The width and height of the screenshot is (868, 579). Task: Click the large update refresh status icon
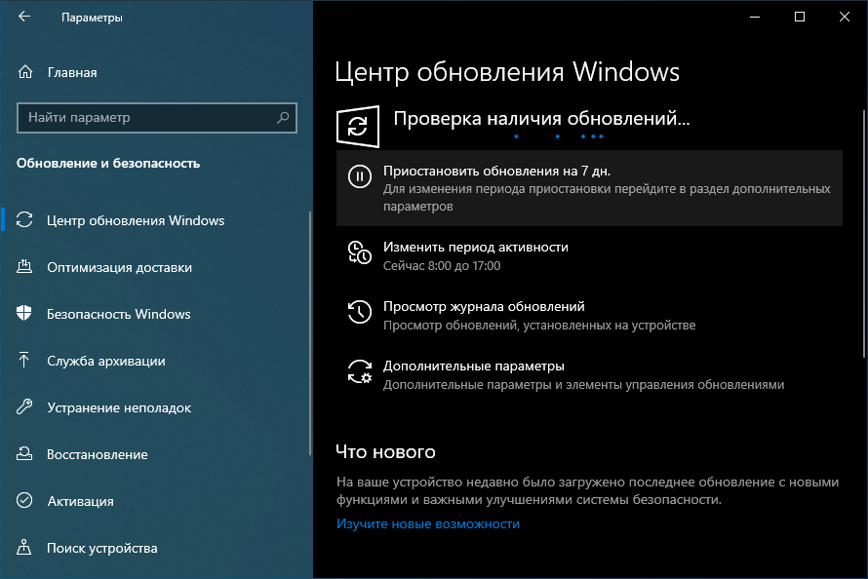point(358,127)
